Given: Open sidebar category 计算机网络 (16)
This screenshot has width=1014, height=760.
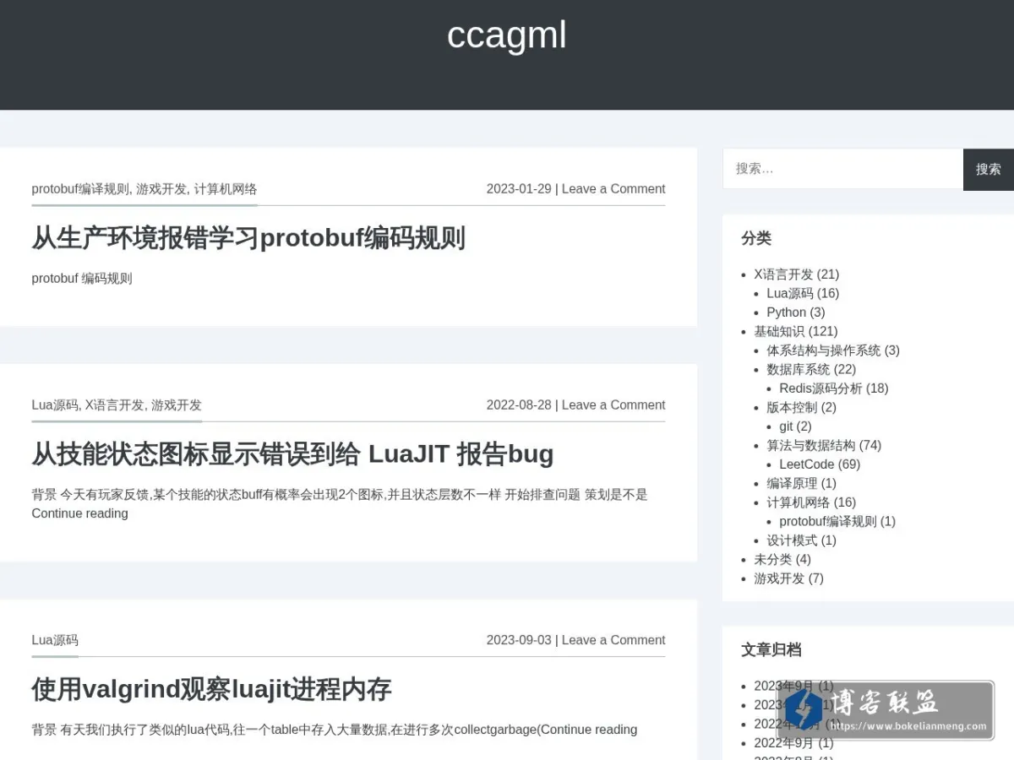Looking at the screenshot, I should point(799,502).
